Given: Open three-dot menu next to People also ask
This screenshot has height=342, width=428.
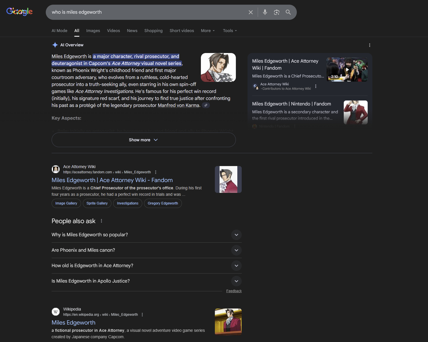Looking at the screenshot, I should pyautogui.click(x=101, y=221).
